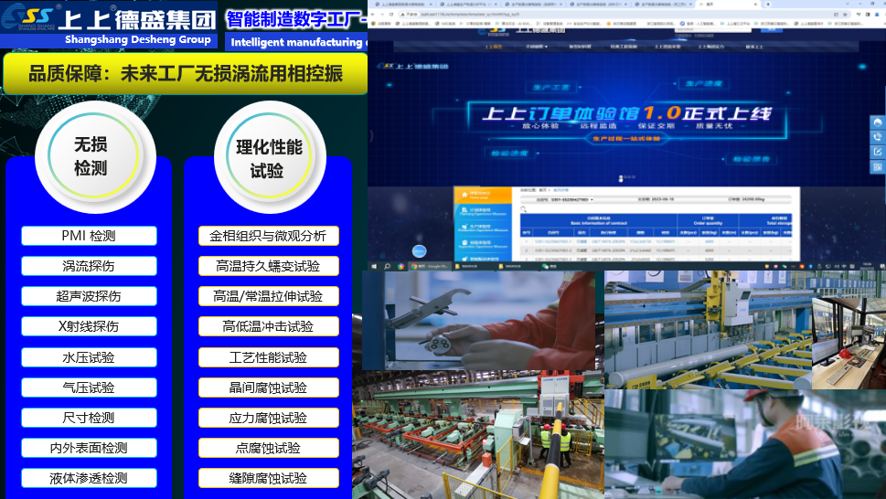Open the wrench gauge inspection photo
The height and width of the screenshot is (499, 886).
pyautogui.click(x=478, y=320)
